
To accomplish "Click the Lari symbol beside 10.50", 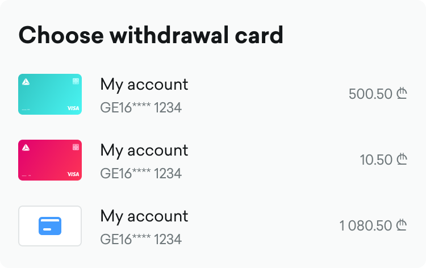I will [402, 160].
